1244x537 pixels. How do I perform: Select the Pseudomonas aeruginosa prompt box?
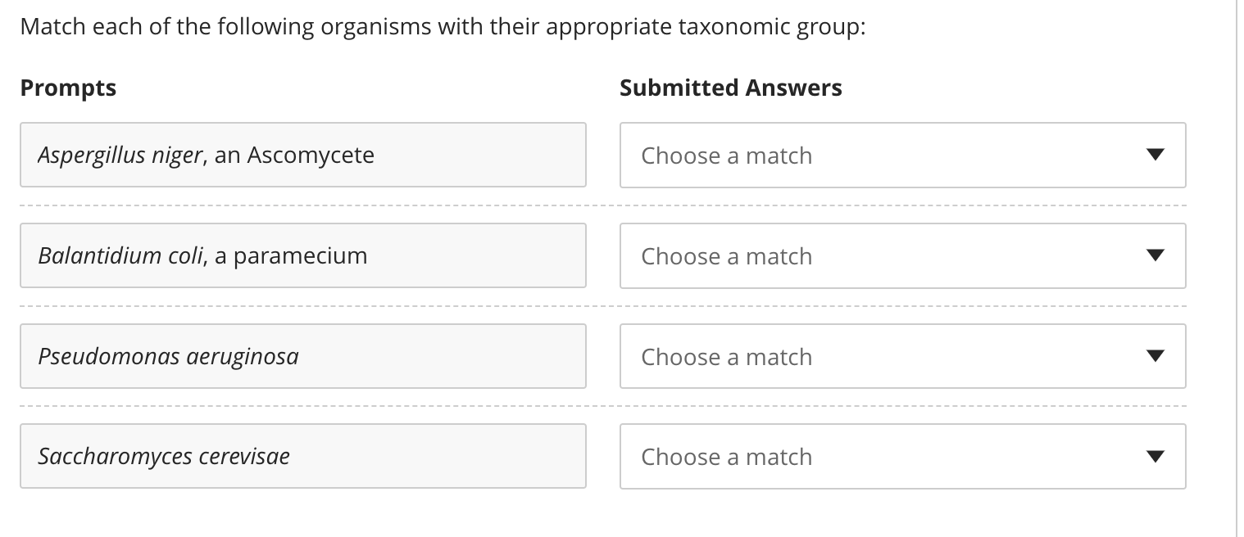tap(302, 355)
